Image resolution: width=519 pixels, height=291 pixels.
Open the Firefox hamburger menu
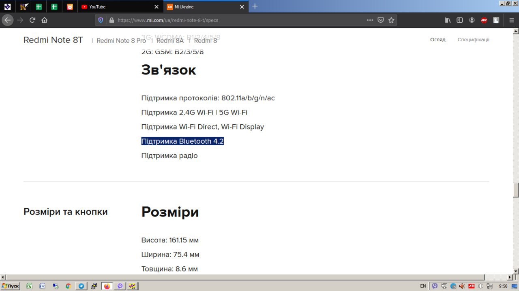click(x=512, y=20)
